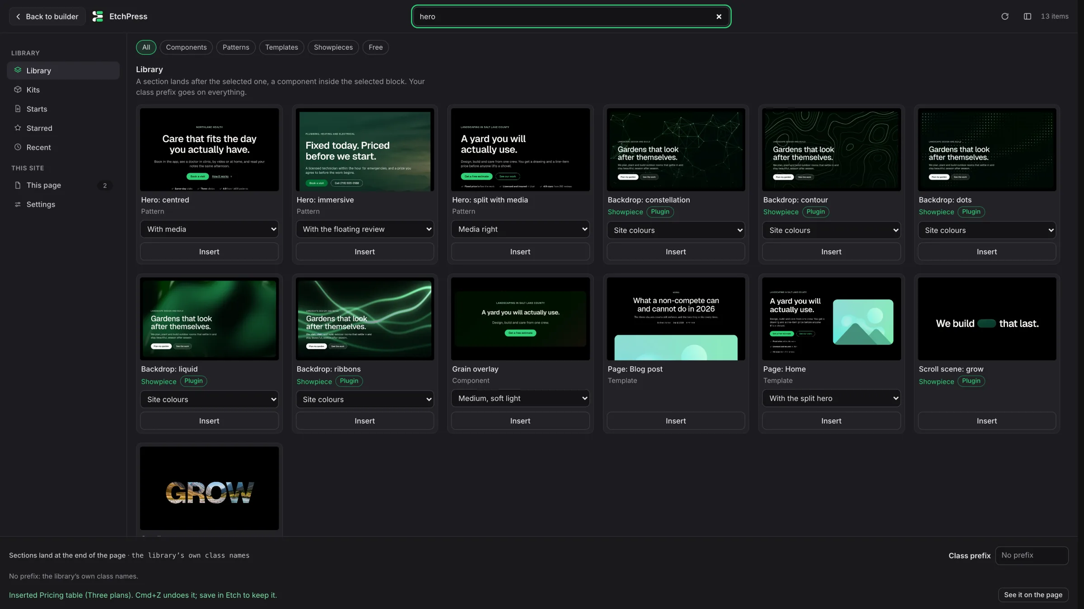This screenshot has height=609, width=1084.
Task: Click the refresh icon near the item count
Action: click(1005, 17)
